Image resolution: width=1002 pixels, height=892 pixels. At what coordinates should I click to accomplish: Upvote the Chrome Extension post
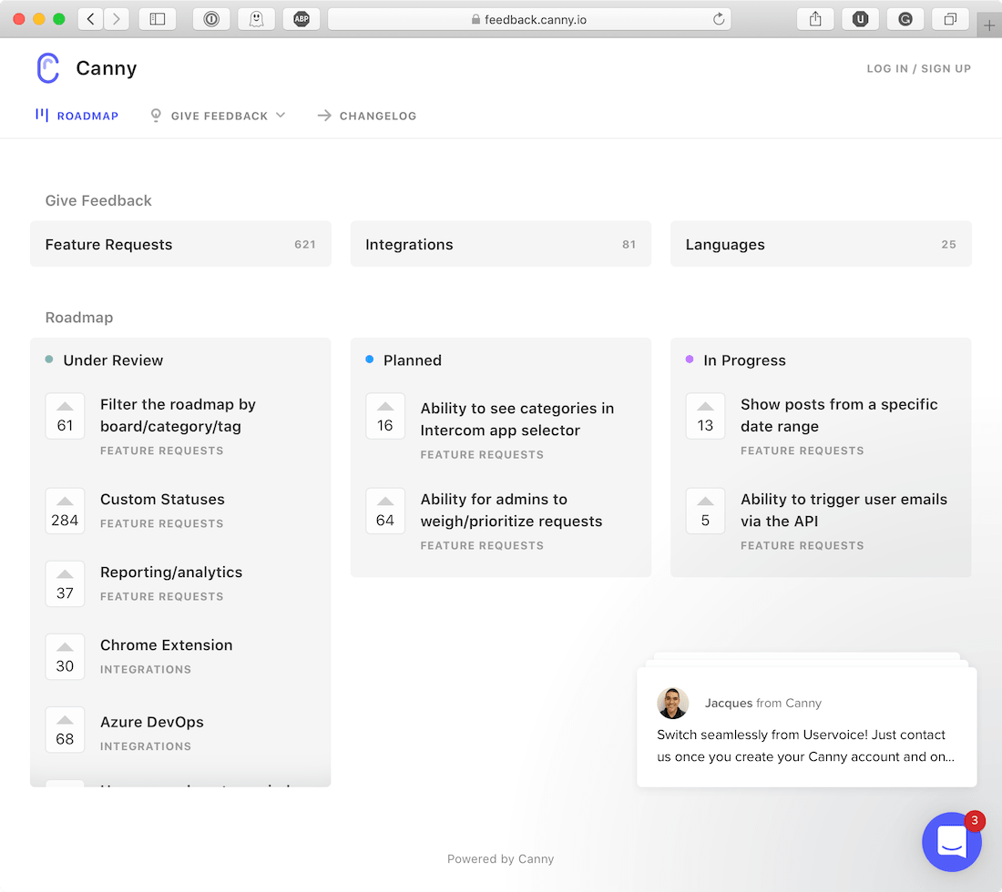pos(66,656)
